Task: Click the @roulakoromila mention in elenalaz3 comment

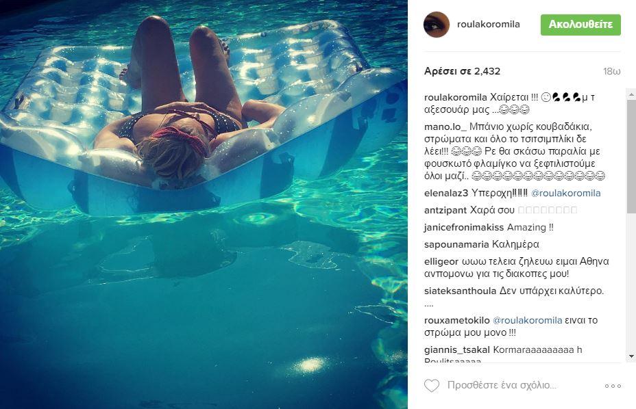Action: click(x=565, y=193)
